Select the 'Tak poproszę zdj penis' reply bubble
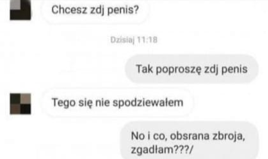 [191, 69]
